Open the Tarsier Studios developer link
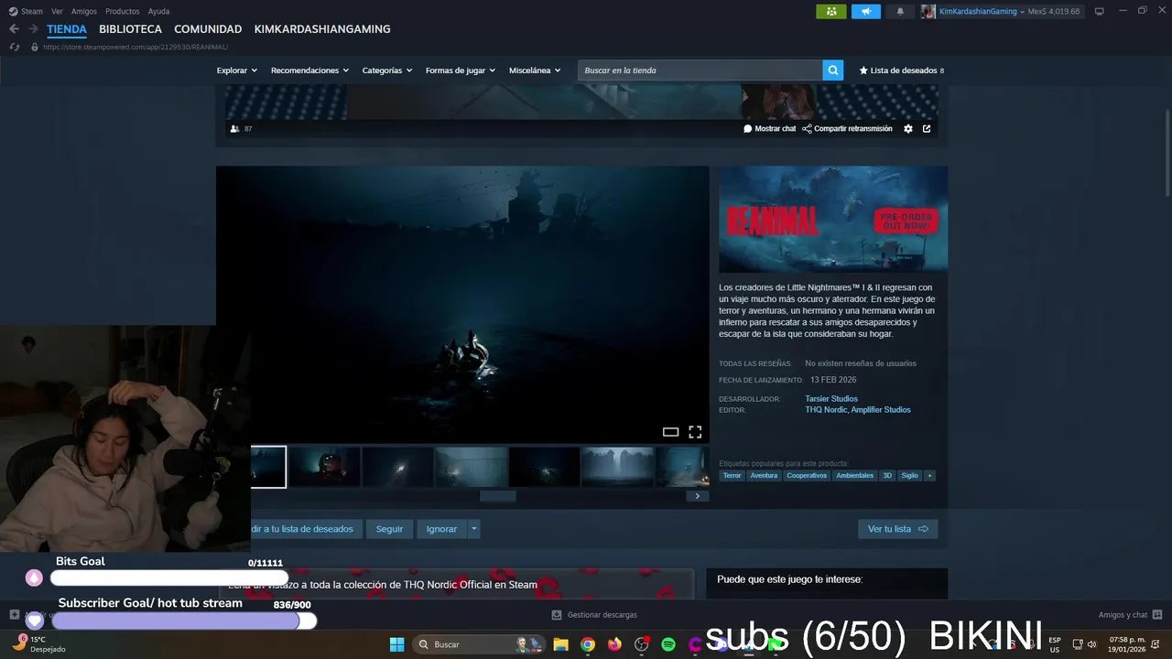This screenshot has height=659, width=1172. (831, 399)
